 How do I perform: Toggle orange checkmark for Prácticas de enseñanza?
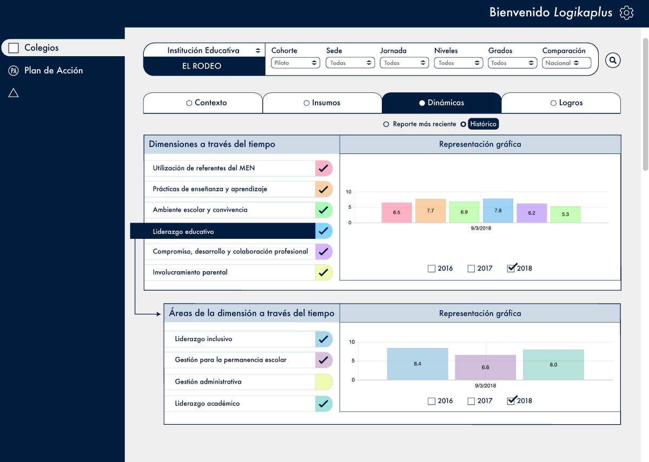pyautogui.click(x=323, y=189)
